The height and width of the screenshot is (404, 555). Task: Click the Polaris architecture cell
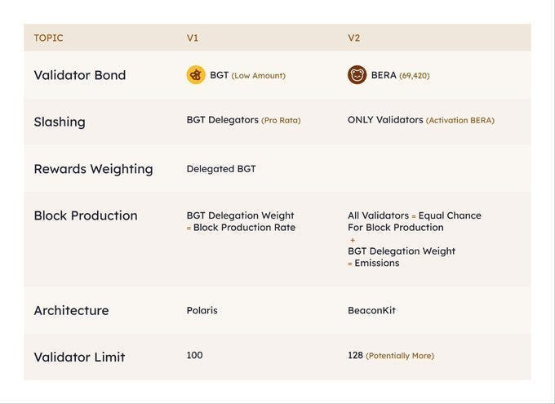click(x=202, y=310)
